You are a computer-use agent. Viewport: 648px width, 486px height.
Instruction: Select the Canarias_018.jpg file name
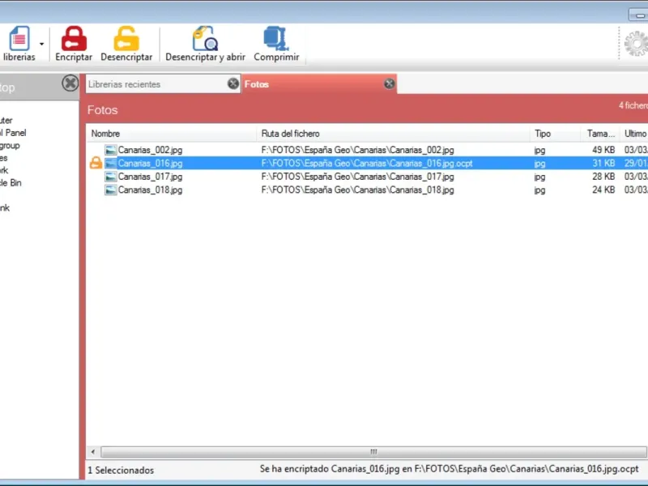coord(150,190)
